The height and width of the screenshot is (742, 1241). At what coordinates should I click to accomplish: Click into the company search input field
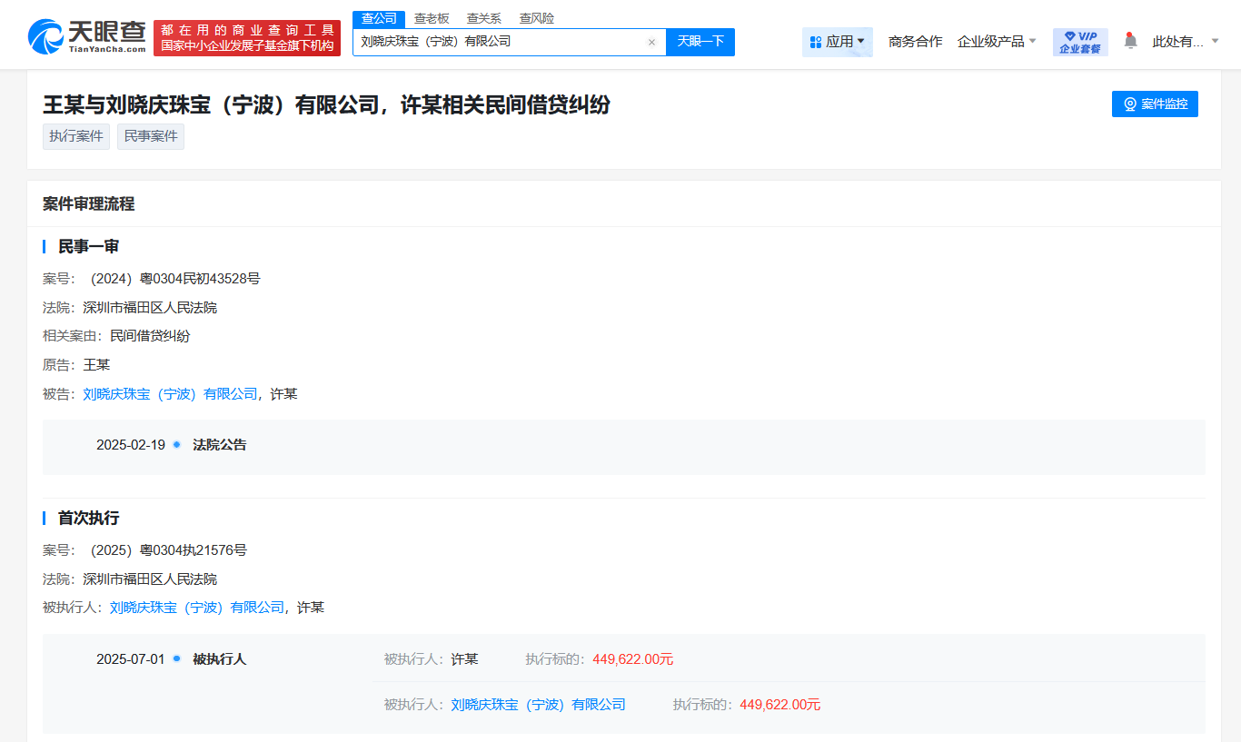coord(498,42)
